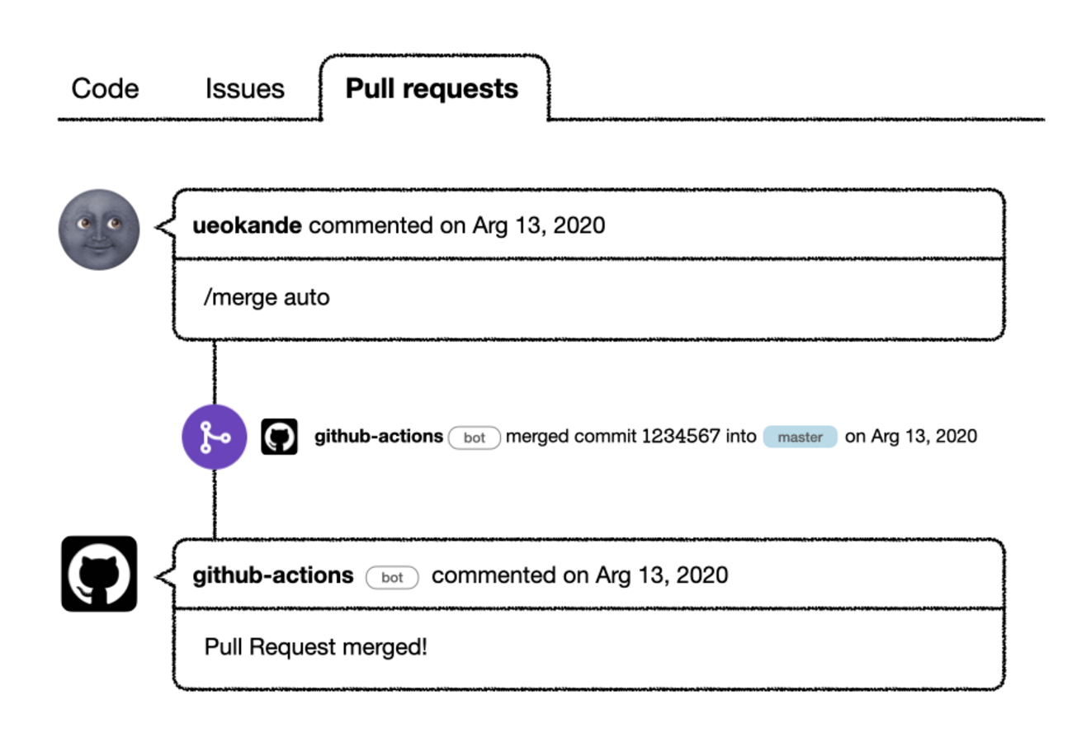1072x752 pixels.
Task: Select the Pull requests tab
Action: [432, 88]
